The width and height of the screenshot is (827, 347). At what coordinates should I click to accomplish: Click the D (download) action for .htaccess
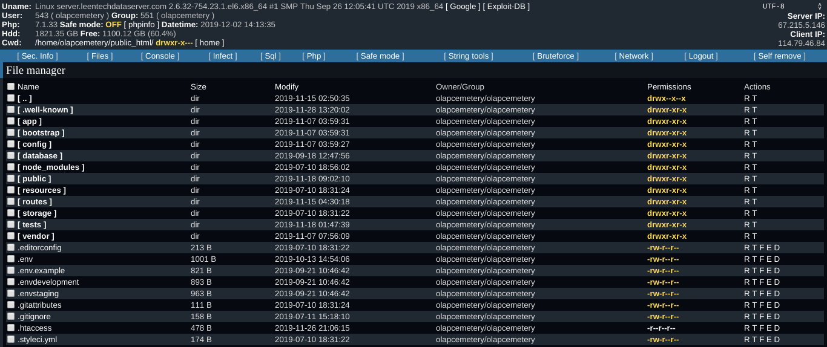click(777, 328)
